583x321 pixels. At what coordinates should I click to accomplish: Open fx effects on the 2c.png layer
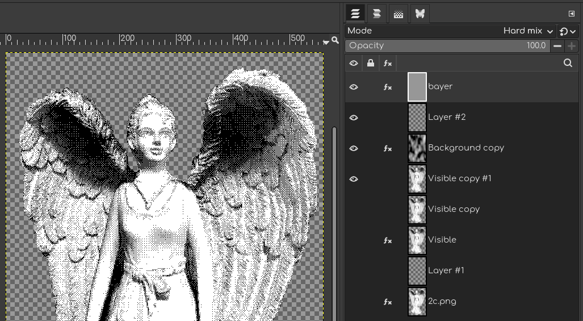coord(388,302)
